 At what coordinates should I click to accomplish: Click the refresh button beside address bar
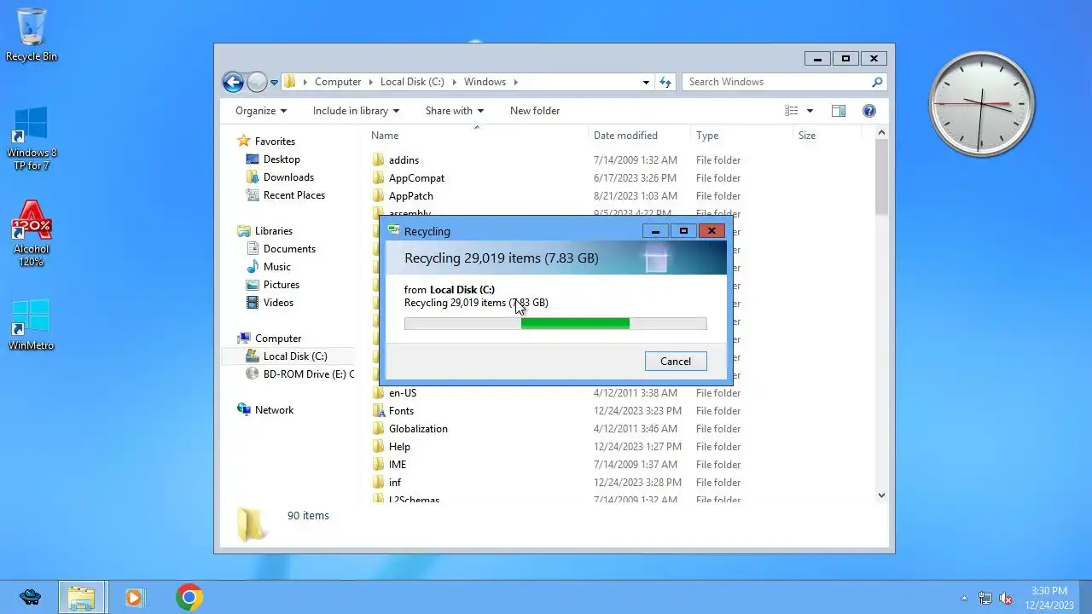tap(666, 82)
